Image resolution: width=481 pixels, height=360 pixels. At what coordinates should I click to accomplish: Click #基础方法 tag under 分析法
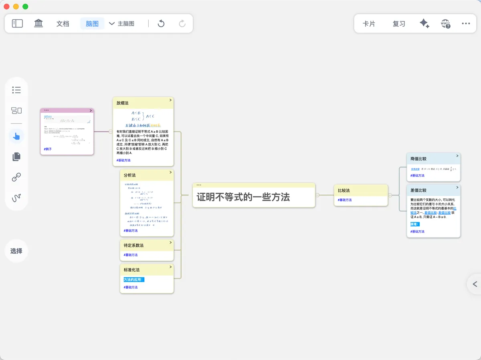[x=131, y=230]
